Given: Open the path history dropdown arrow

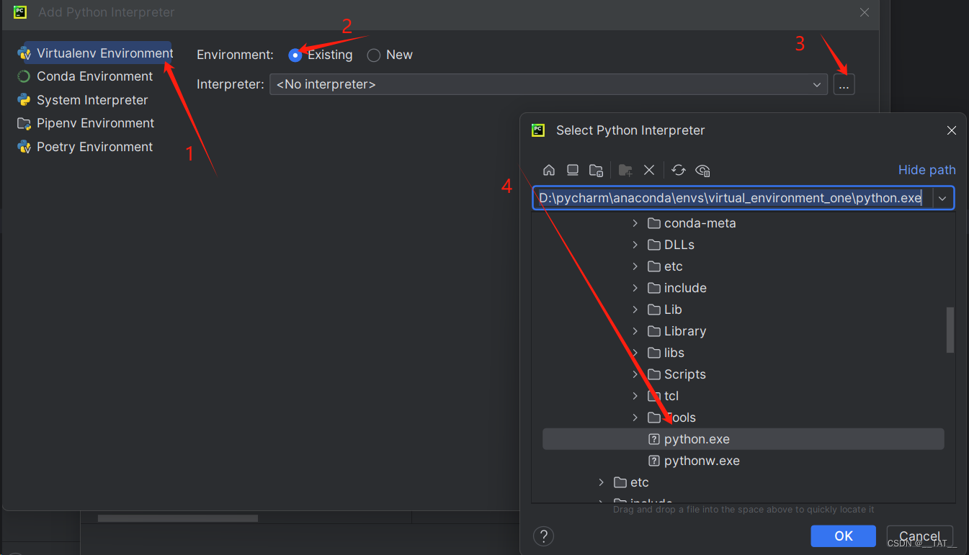Looking at the screenshot, I should pos(942,198).
